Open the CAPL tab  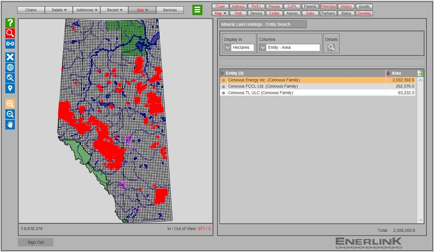292,6
